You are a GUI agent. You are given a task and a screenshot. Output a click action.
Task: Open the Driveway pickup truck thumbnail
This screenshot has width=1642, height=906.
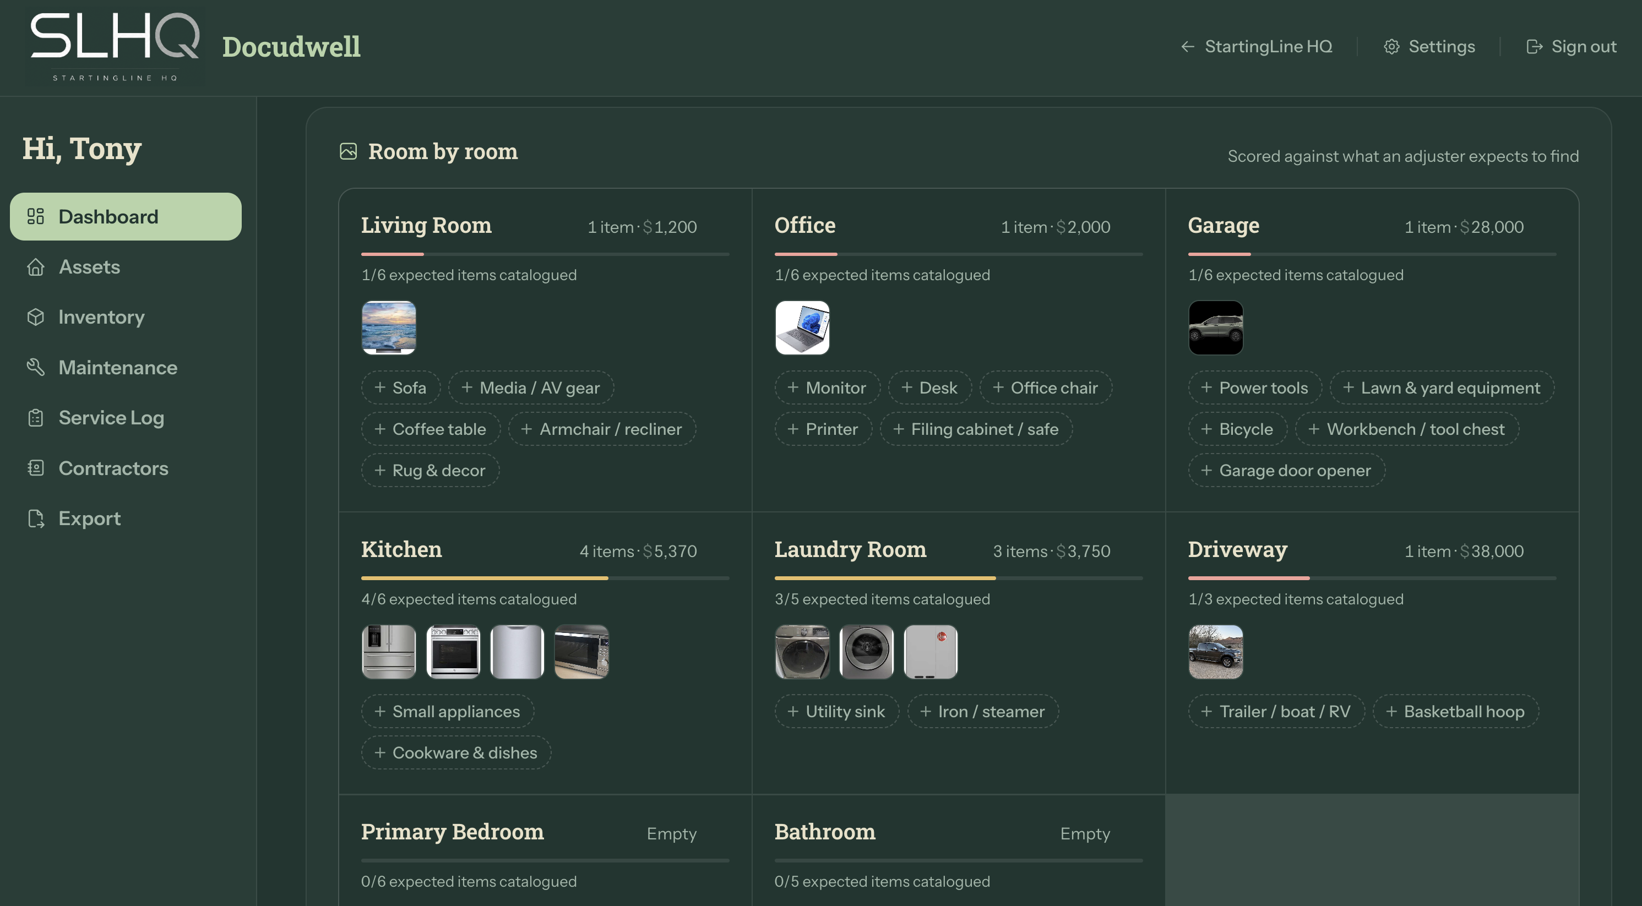click(1216, 652)
